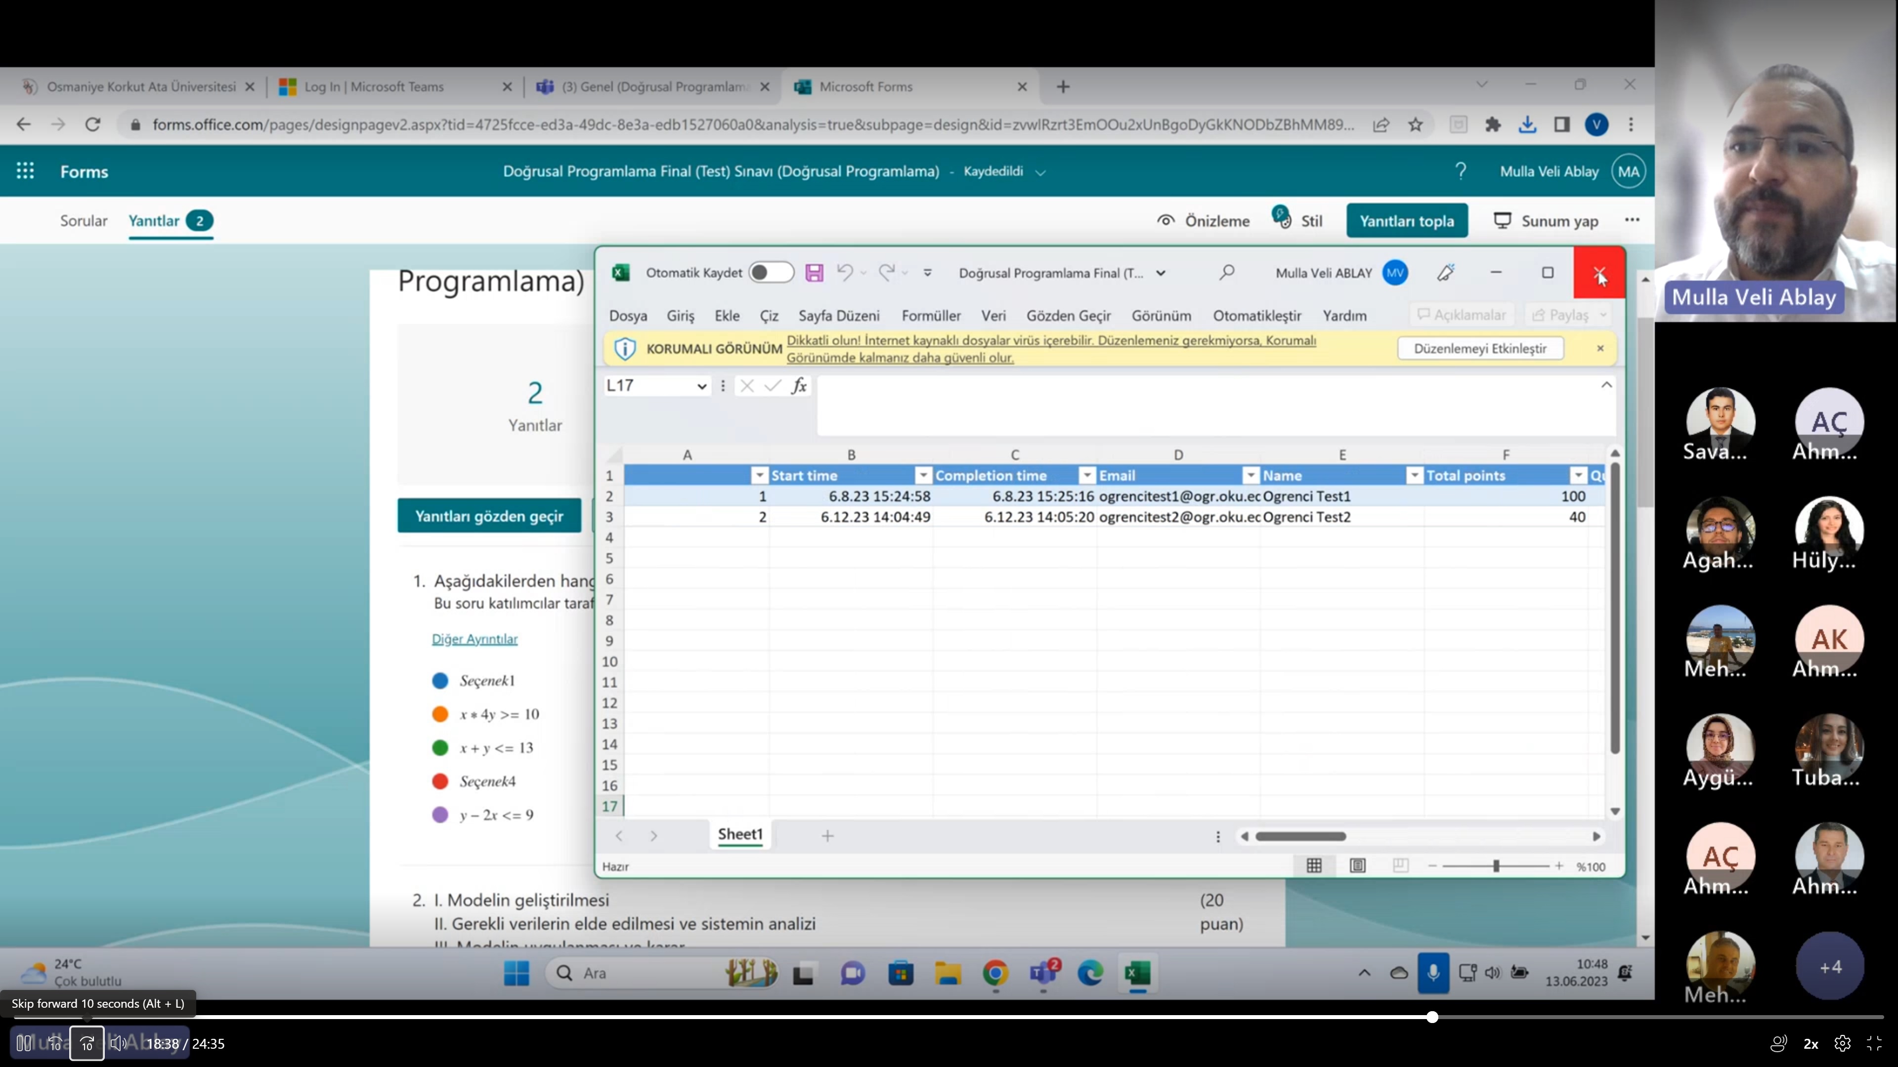
Task: Open Name column filter dropdown
Action: (1415, 476)
